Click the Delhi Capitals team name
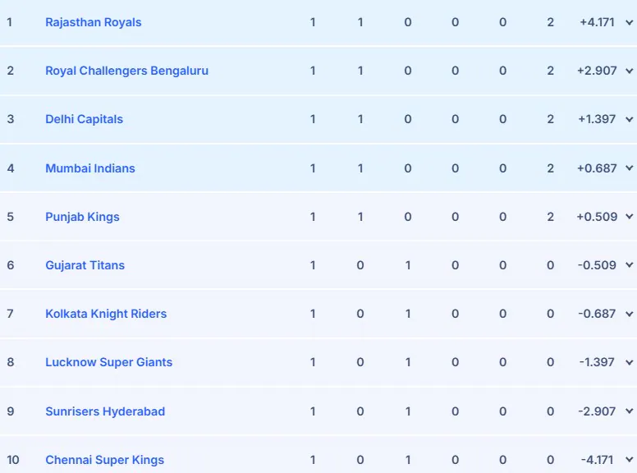The width and height of the screenshot is (637, 473). tap(84, 119)
